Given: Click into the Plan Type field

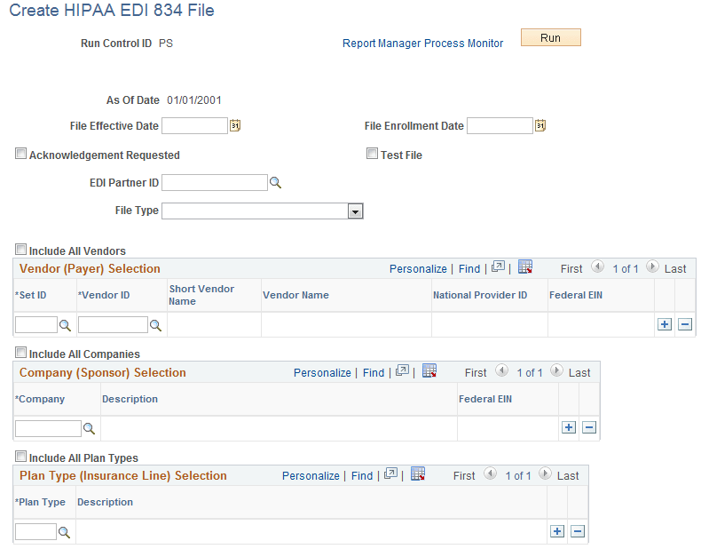Looking at the screenshot, I should 35,532.
